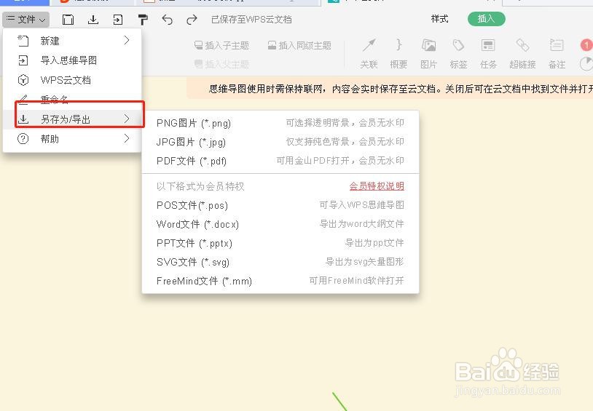Insert a 图片 image
Screen dimensions: 593x411
428,54
